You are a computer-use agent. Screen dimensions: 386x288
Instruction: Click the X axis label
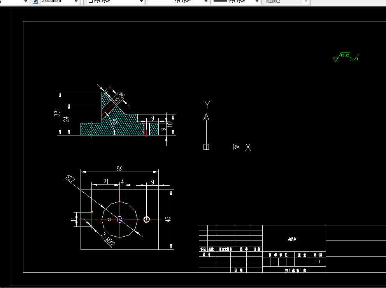248,147
